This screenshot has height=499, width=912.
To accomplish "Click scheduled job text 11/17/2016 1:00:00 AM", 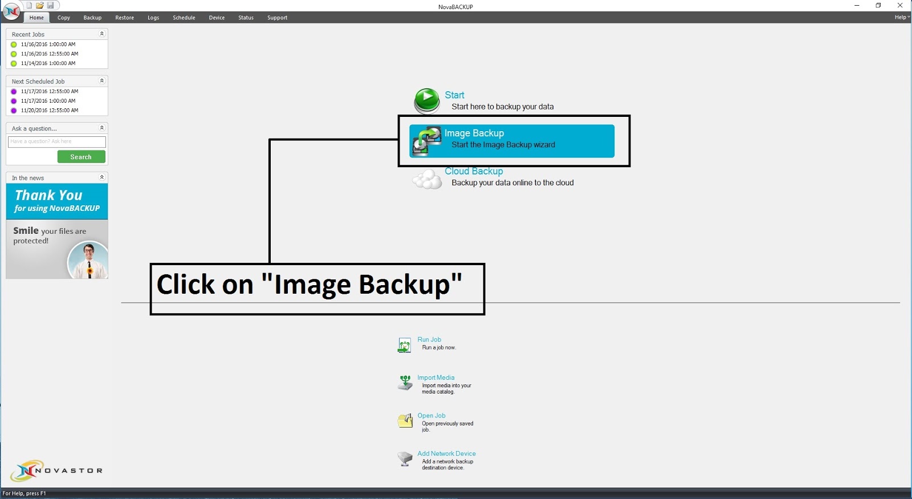I will [48, 101].
